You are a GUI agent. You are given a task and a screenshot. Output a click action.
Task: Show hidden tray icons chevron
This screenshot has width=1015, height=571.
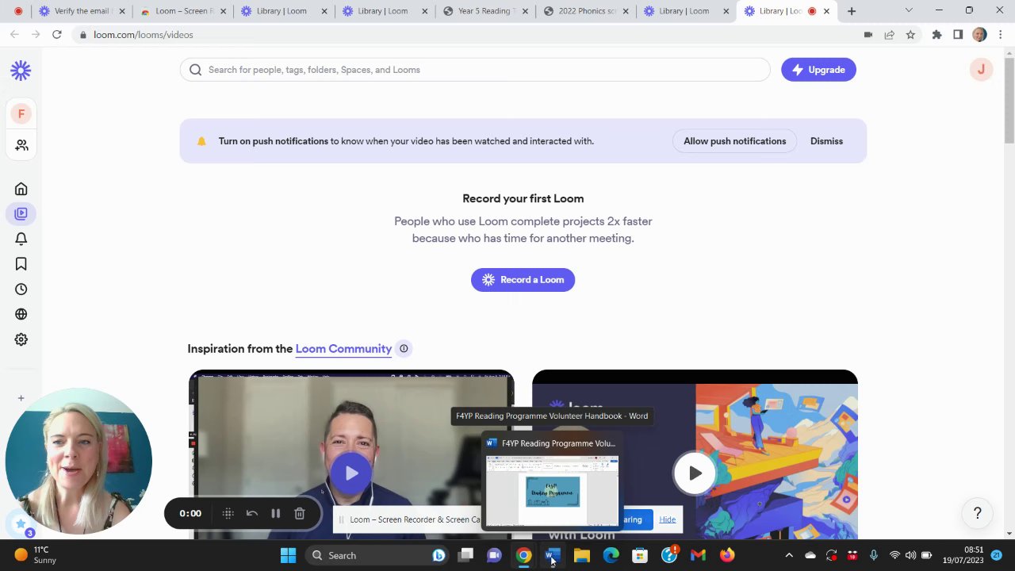788,555
